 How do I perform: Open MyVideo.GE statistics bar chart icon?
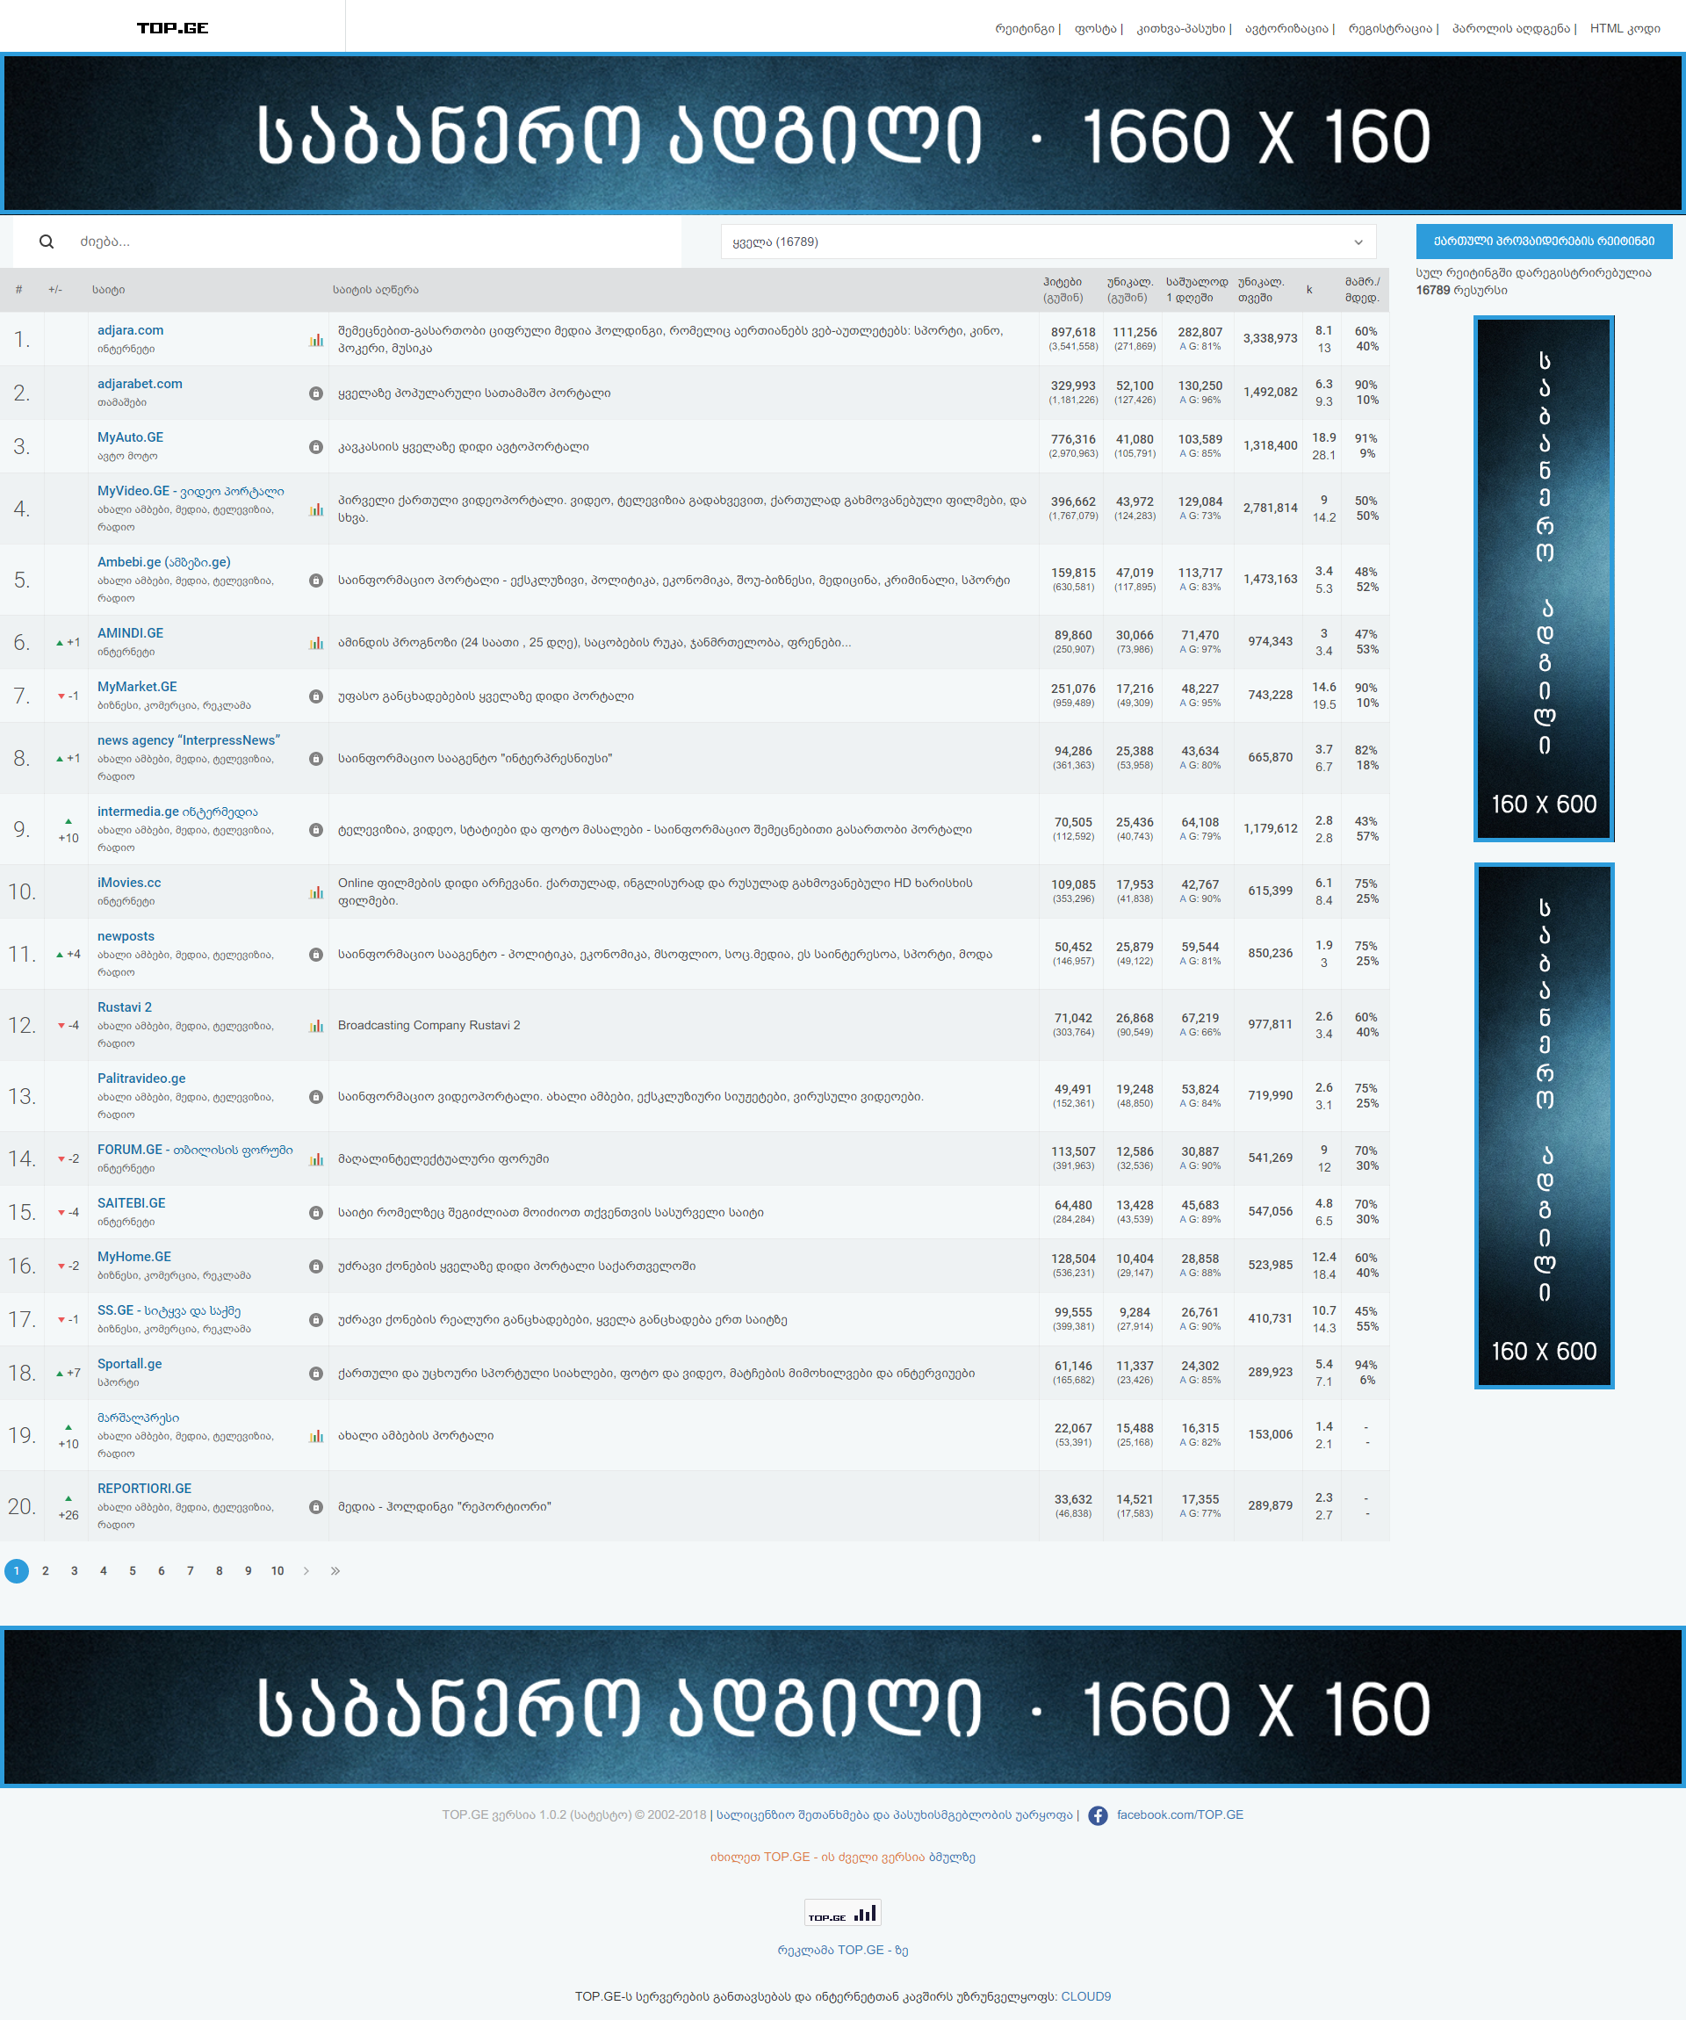coord(315,509)
